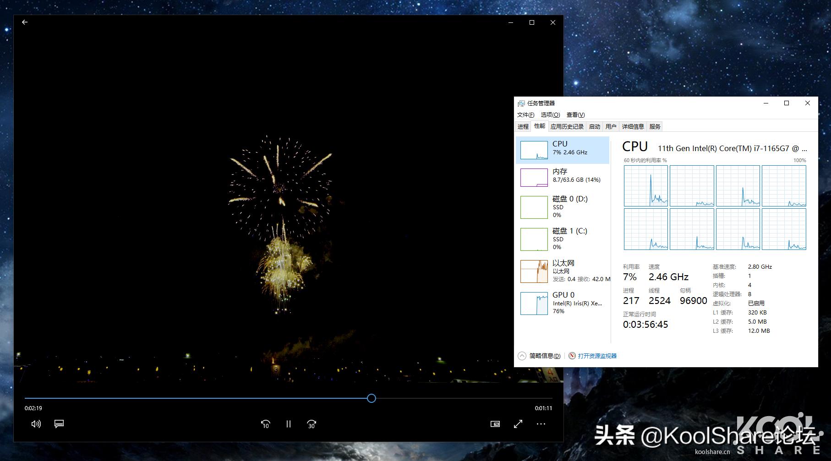Minimize the Task Manager window
The width and height of the screenshot is (831, 461).
pyautogui.click(x=765, y=103)
